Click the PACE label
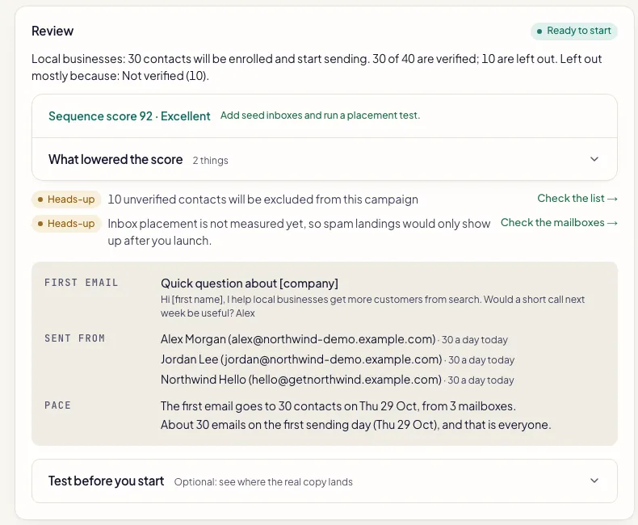Image resolution: width=638 pixels, height=525 pixels. [57, 405]
